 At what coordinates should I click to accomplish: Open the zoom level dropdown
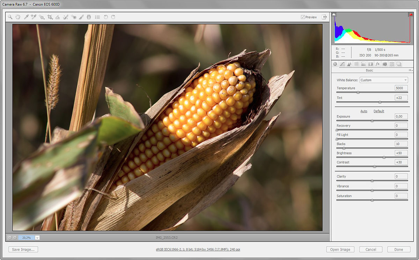click(x=37, y=238)
